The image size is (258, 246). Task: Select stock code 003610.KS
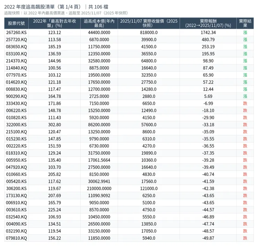pos(16,210)
